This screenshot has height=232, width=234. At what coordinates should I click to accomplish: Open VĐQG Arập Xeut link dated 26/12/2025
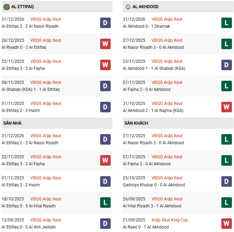[x=46, y=40]
